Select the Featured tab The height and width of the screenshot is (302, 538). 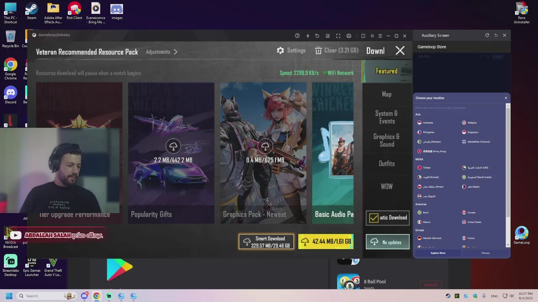coord(387,71)
